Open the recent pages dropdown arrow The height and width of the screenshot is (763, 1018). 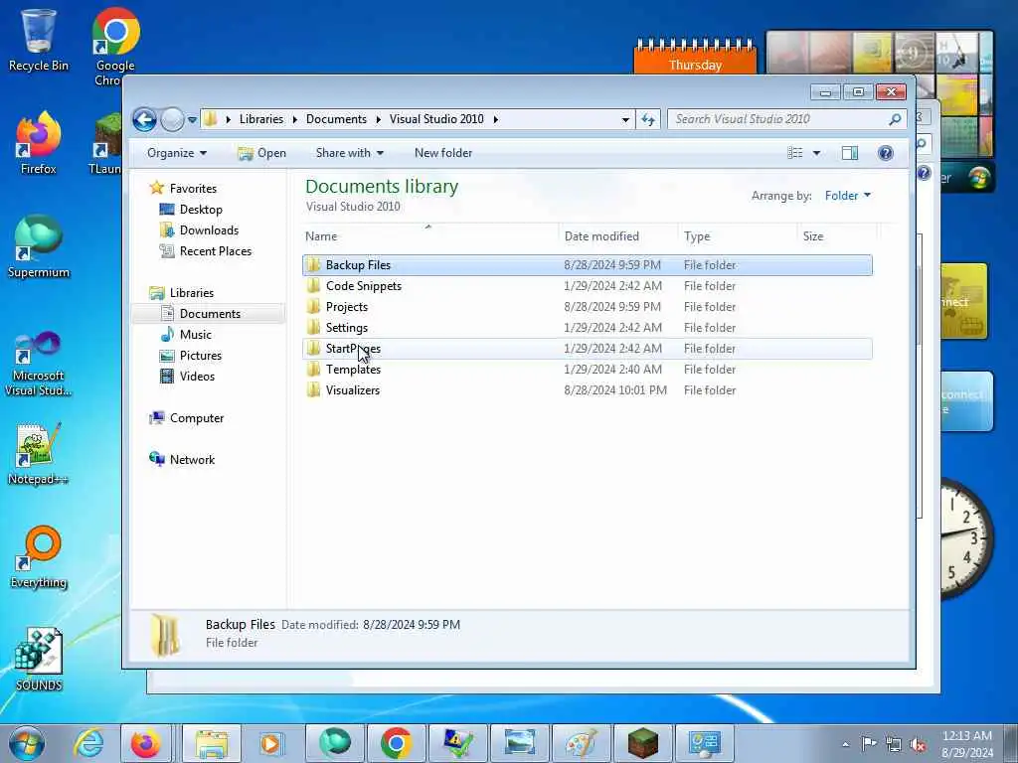coord(192,120)
